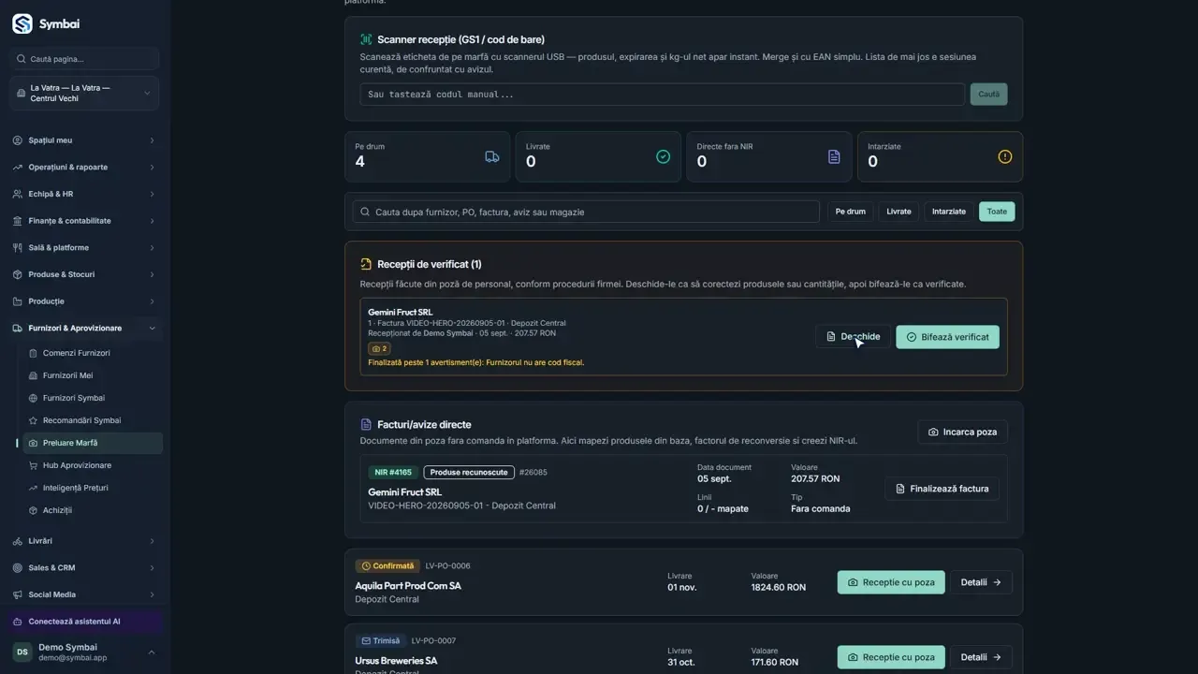This screenshot has width=1198, height=674.
Task: Open Furnizorii Mei page
Action: tap(92, 375)
